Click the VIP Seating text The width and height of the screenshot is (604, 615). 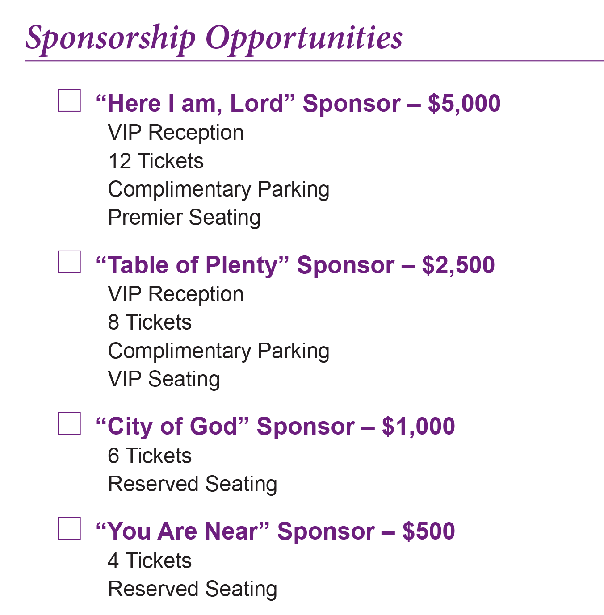(x=164, y=380)
